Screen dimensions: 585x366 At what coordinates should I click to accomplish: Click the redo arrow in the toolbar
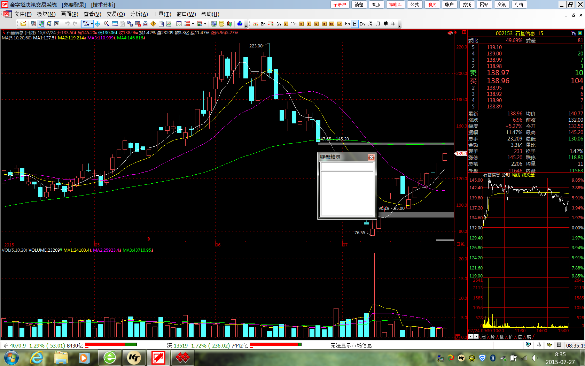click(75, 24)
